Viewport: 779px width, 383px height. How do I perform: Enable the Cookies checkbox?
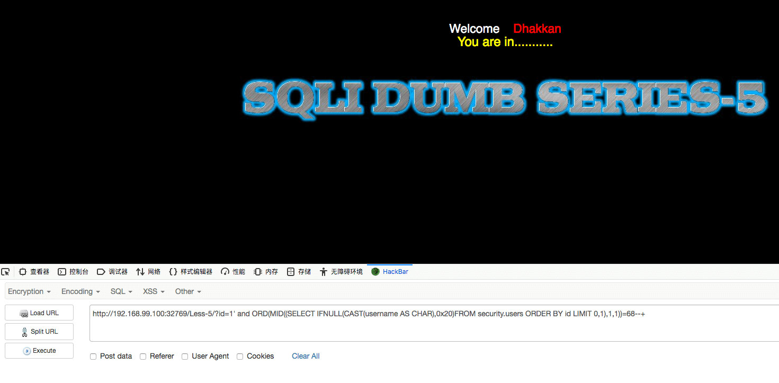tap(240, 357)
